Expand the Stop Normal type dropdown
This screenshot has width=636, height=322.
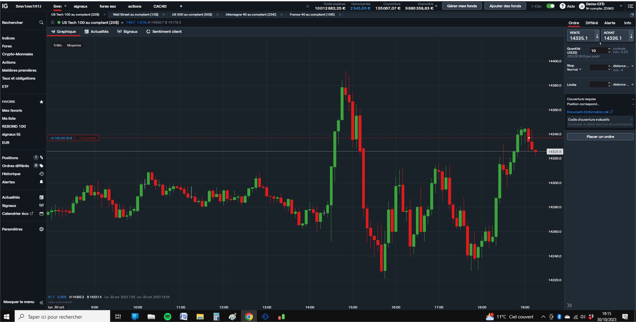580,70
